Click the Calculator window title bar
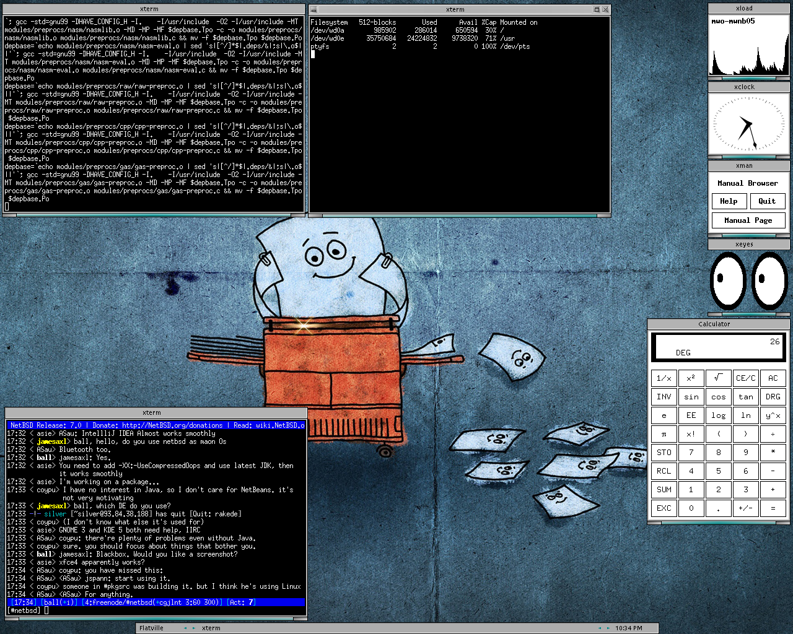The image size is (793, 634). [719, 324]
